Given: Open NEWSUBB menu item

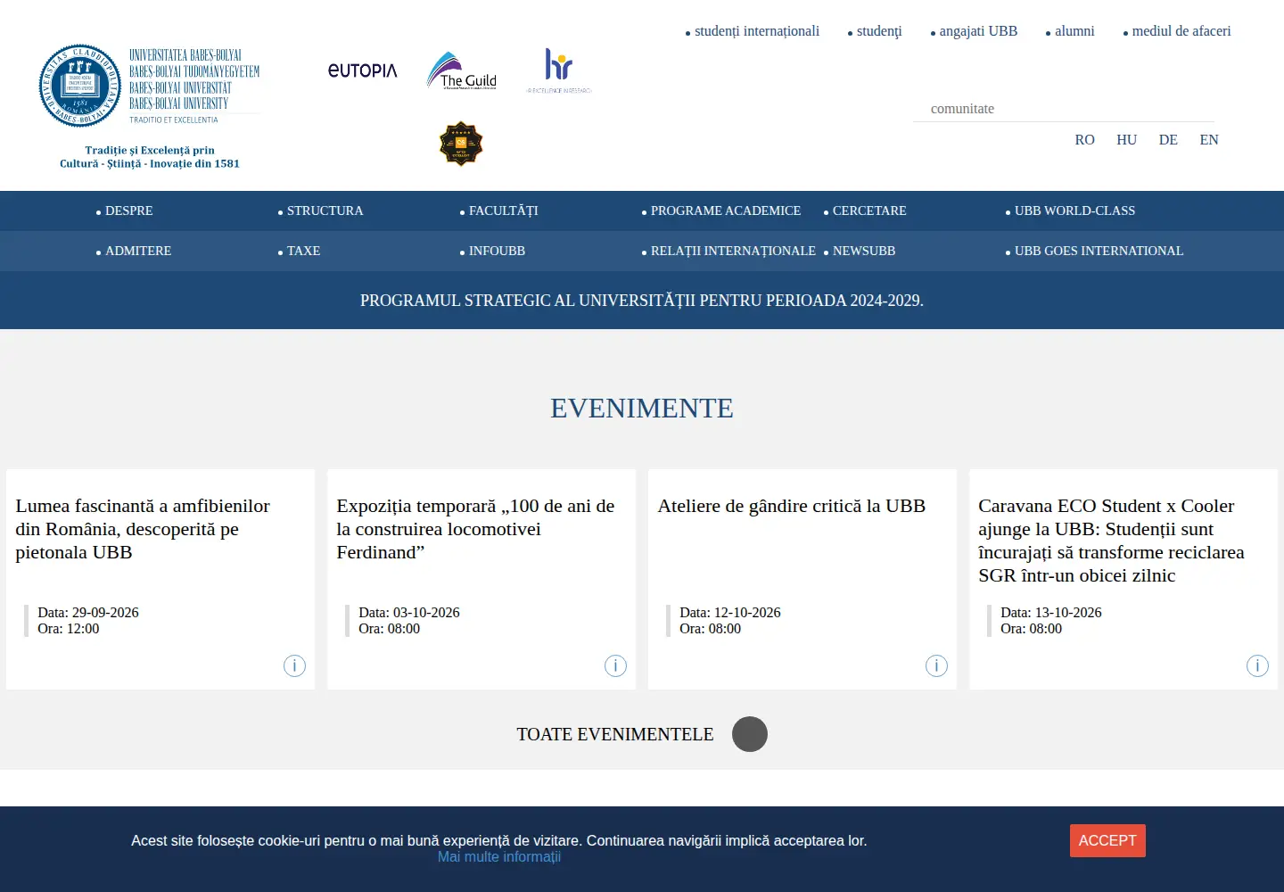Looking at the screenshot, I should click(864, 251).
